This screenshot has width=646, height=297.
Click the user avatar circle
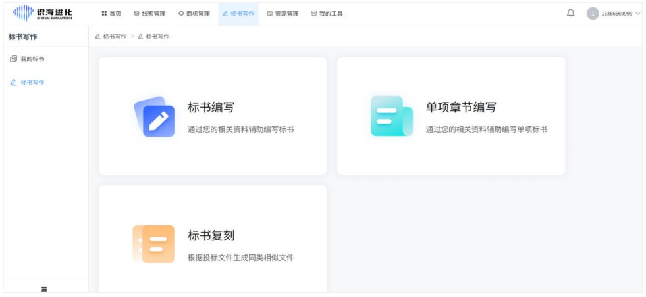[593, 14]
